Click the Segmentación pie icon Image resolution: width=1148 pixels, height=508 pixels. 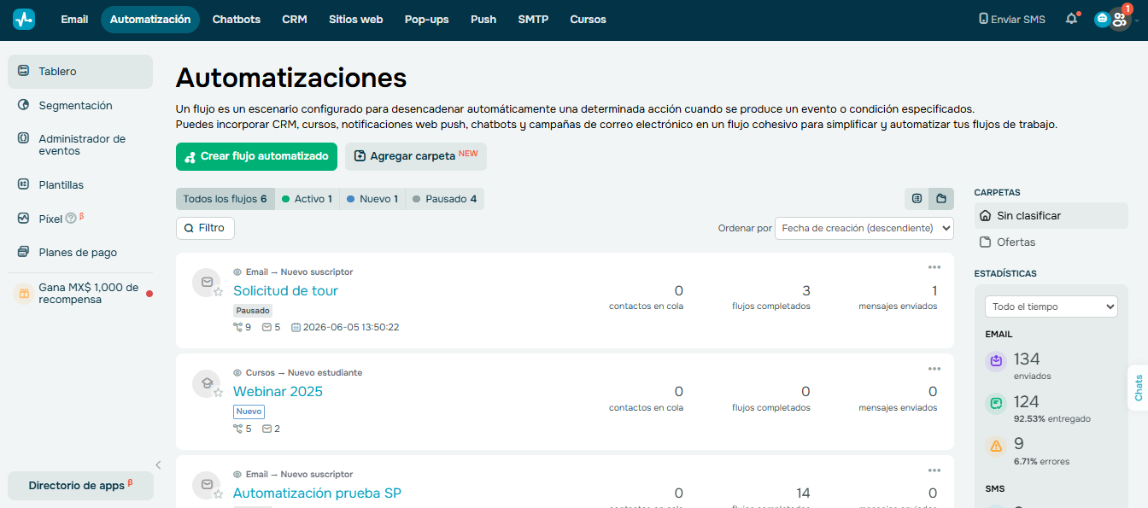point(23,105)
